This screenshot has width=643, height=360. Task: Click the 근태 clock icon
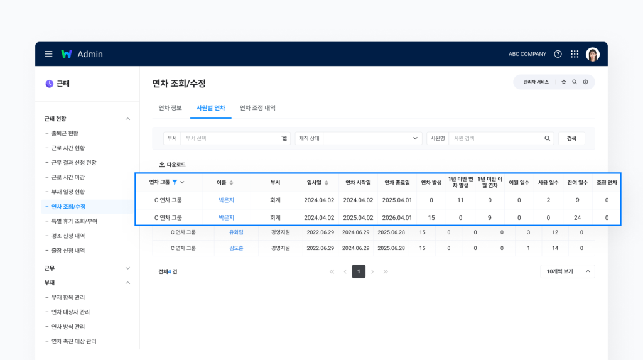pos(49,84)
